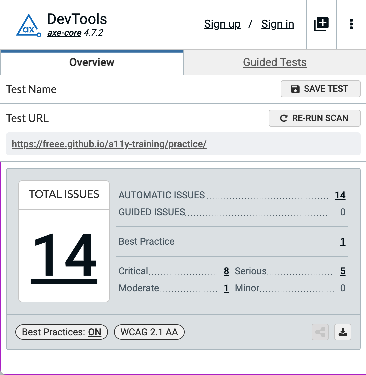Click the Sign up link
The height and width of the screenshot is (375, 366).
222,24
